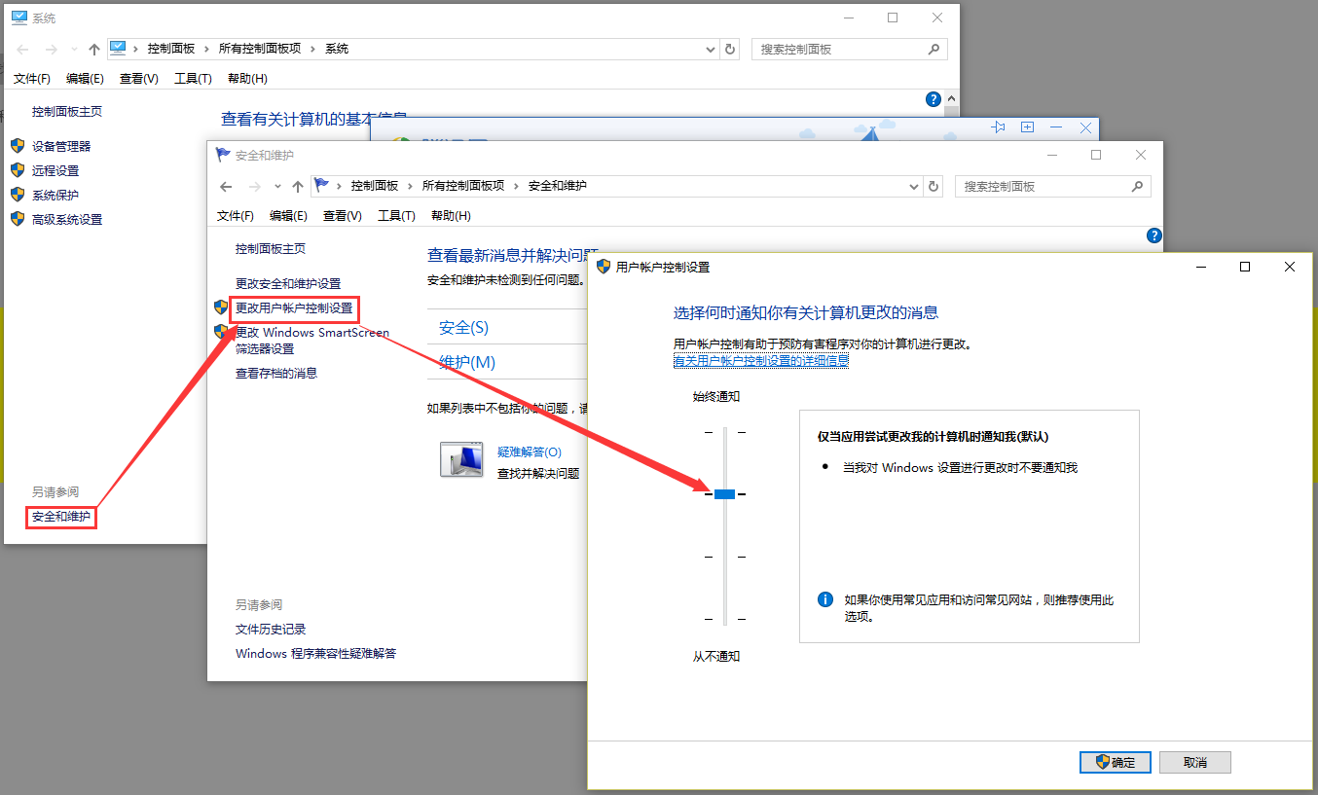Expand Security and Maintenance address history dropdown
1318x795 pixels.
tap(914, 186)
